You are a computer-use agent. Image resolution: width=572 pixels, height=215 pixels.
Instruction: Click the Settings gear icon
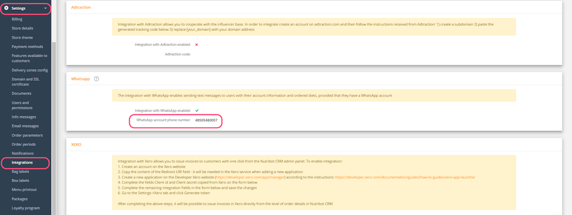[x=6, y=8]
